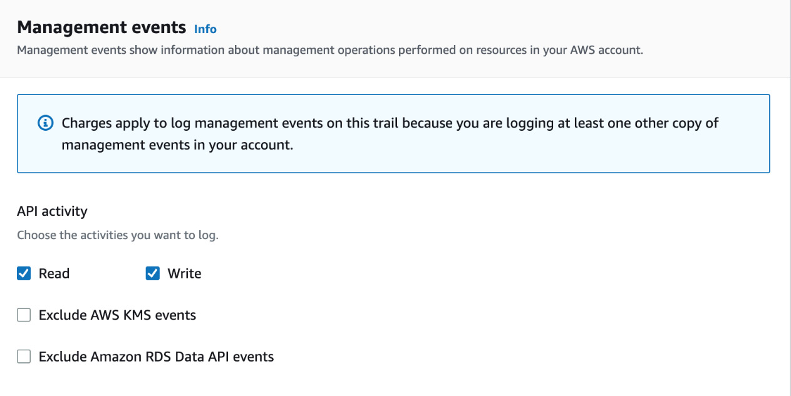Screen dimensions: 791x396
Task: Open the Info link beside Management events
Action: [205, 29]
